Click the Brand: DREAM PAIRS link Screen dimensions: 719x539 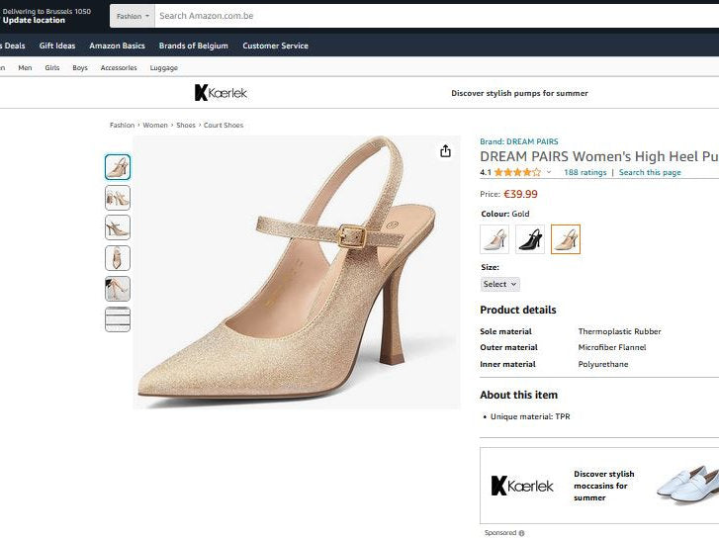pyautogui.click(x=518, y=141)
